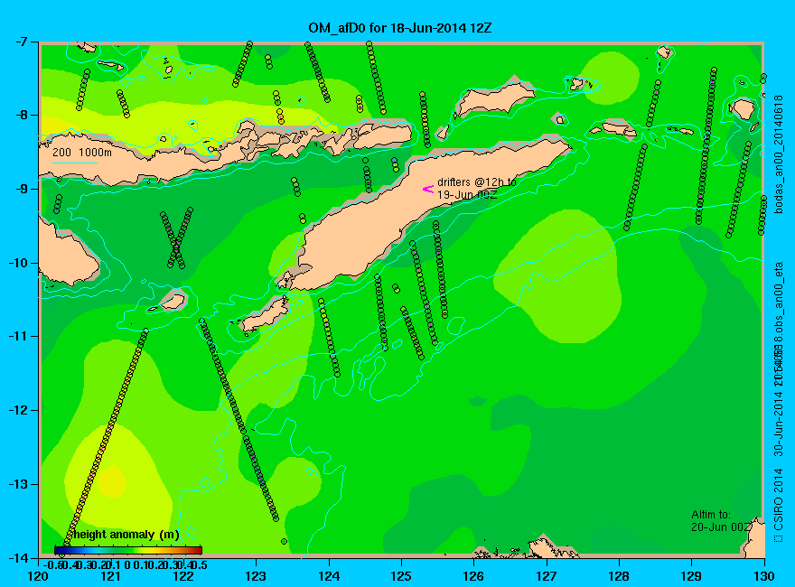Click the '200 1000m' contour depth legend text
The width and height of the screenshot is (795, 587).
(x=82, y=152)
